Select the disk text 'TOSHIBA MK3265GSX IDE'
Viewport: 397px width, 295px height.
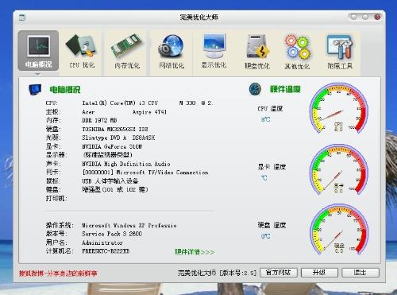[x=115, y=129]
